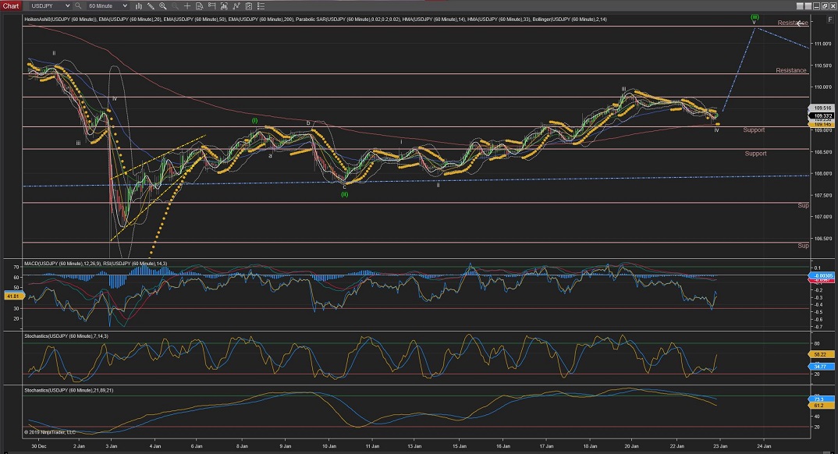Click the blue -0.00305 MACD value marker

[823, 275]
